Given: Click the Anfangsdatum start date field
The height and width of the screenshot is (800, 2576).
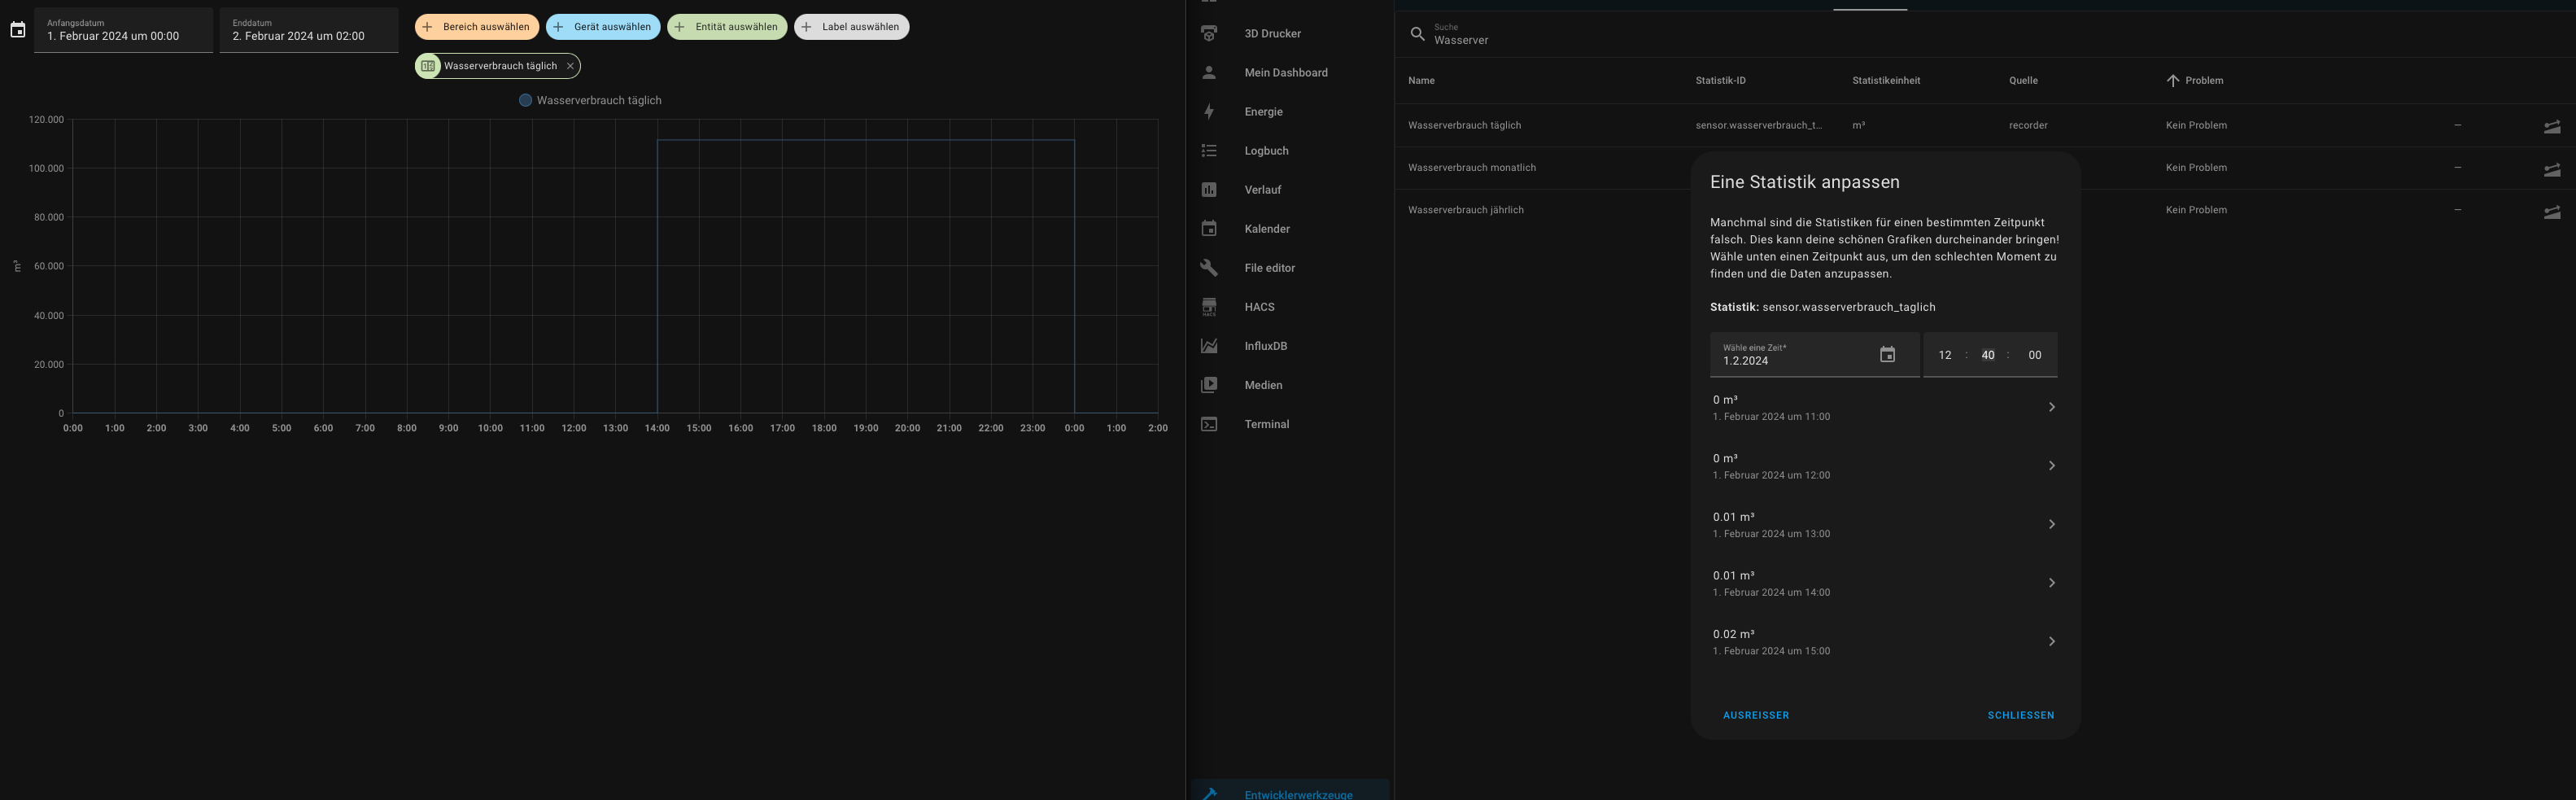Looking at the screenshot, I should (123, 30).
